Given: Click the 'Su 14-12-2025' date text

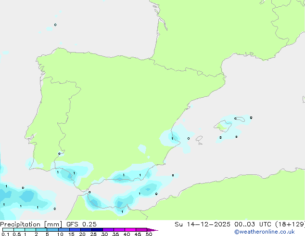Looking at the screenshot, I should 203,224.
